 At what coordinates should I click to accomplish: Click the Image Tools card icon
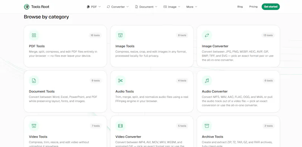pyautogui.click(x=120, y=35)
